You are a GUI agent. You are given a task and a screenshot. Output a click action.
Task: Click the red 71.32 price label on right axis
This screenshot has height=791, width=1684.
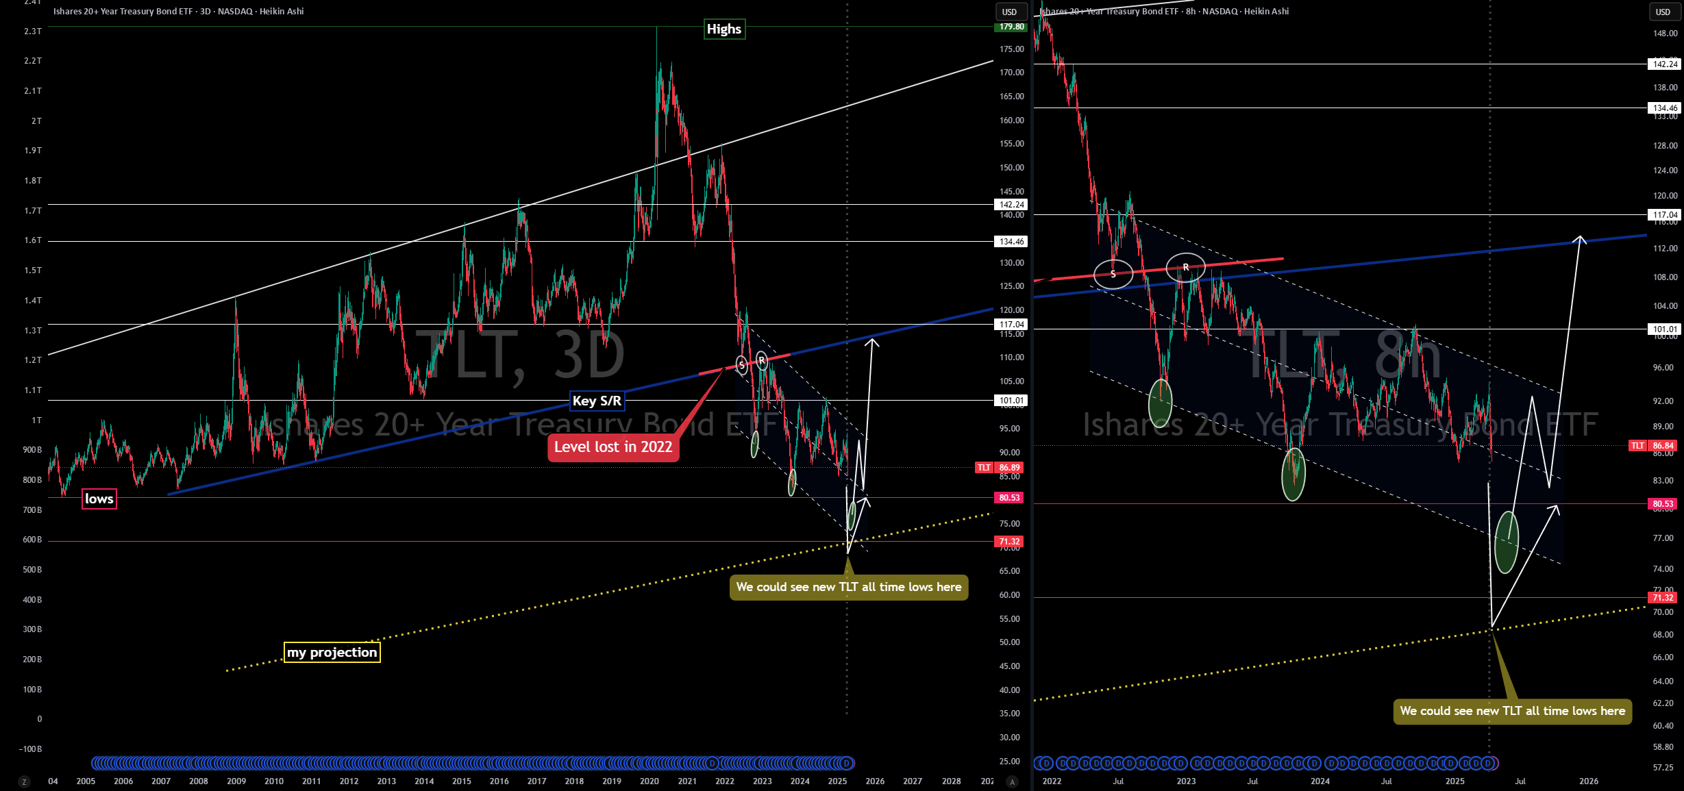1663,598
